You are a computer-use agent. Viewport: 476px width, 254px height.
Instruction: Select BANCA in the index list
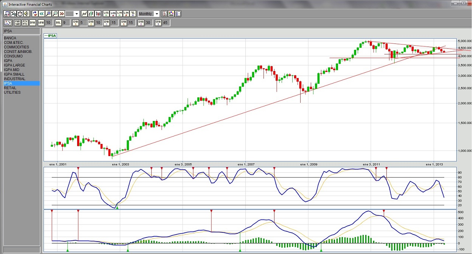click(x=21, y=38)
